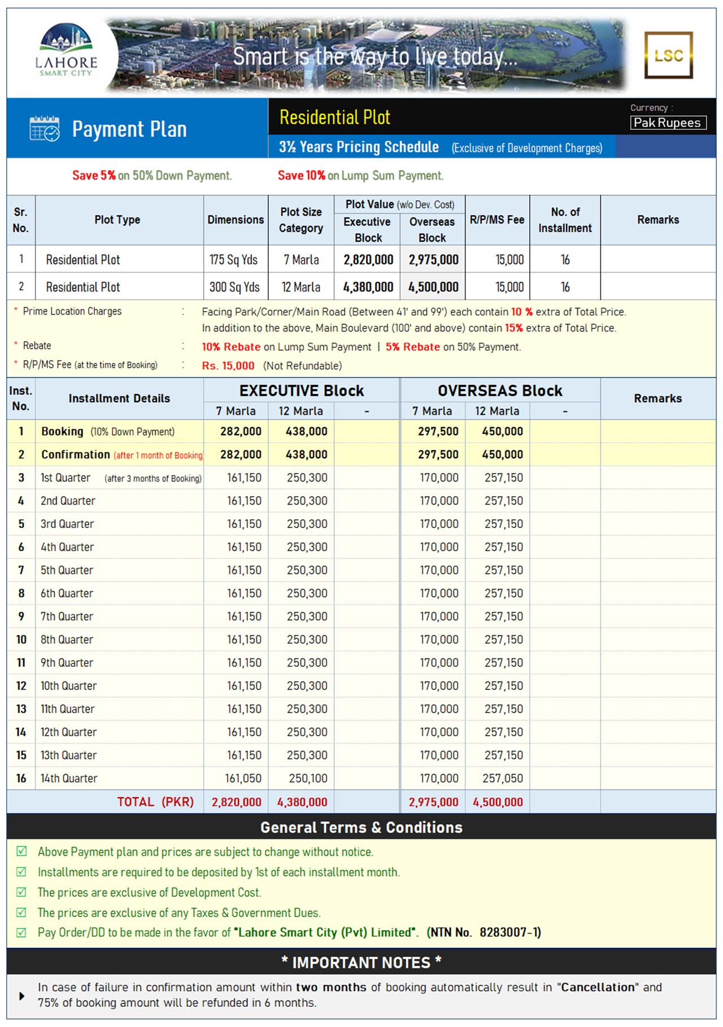Click the 2,820,000 total in the TOTAL row
The width and height of the screenshot is (723, 1027).
tap(237, 802)
